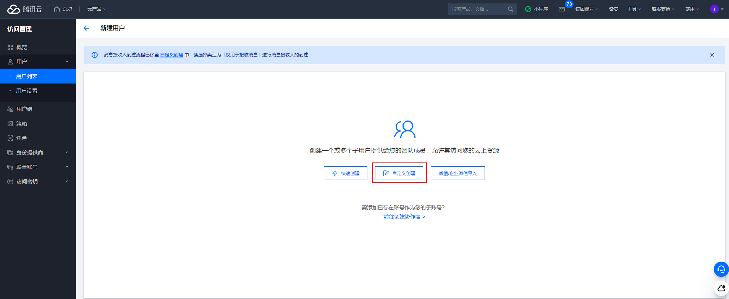This screenshot has height=299, width=729.
Task: Select 用户设置 in the sidebar
Action: [x=38, y=91]
